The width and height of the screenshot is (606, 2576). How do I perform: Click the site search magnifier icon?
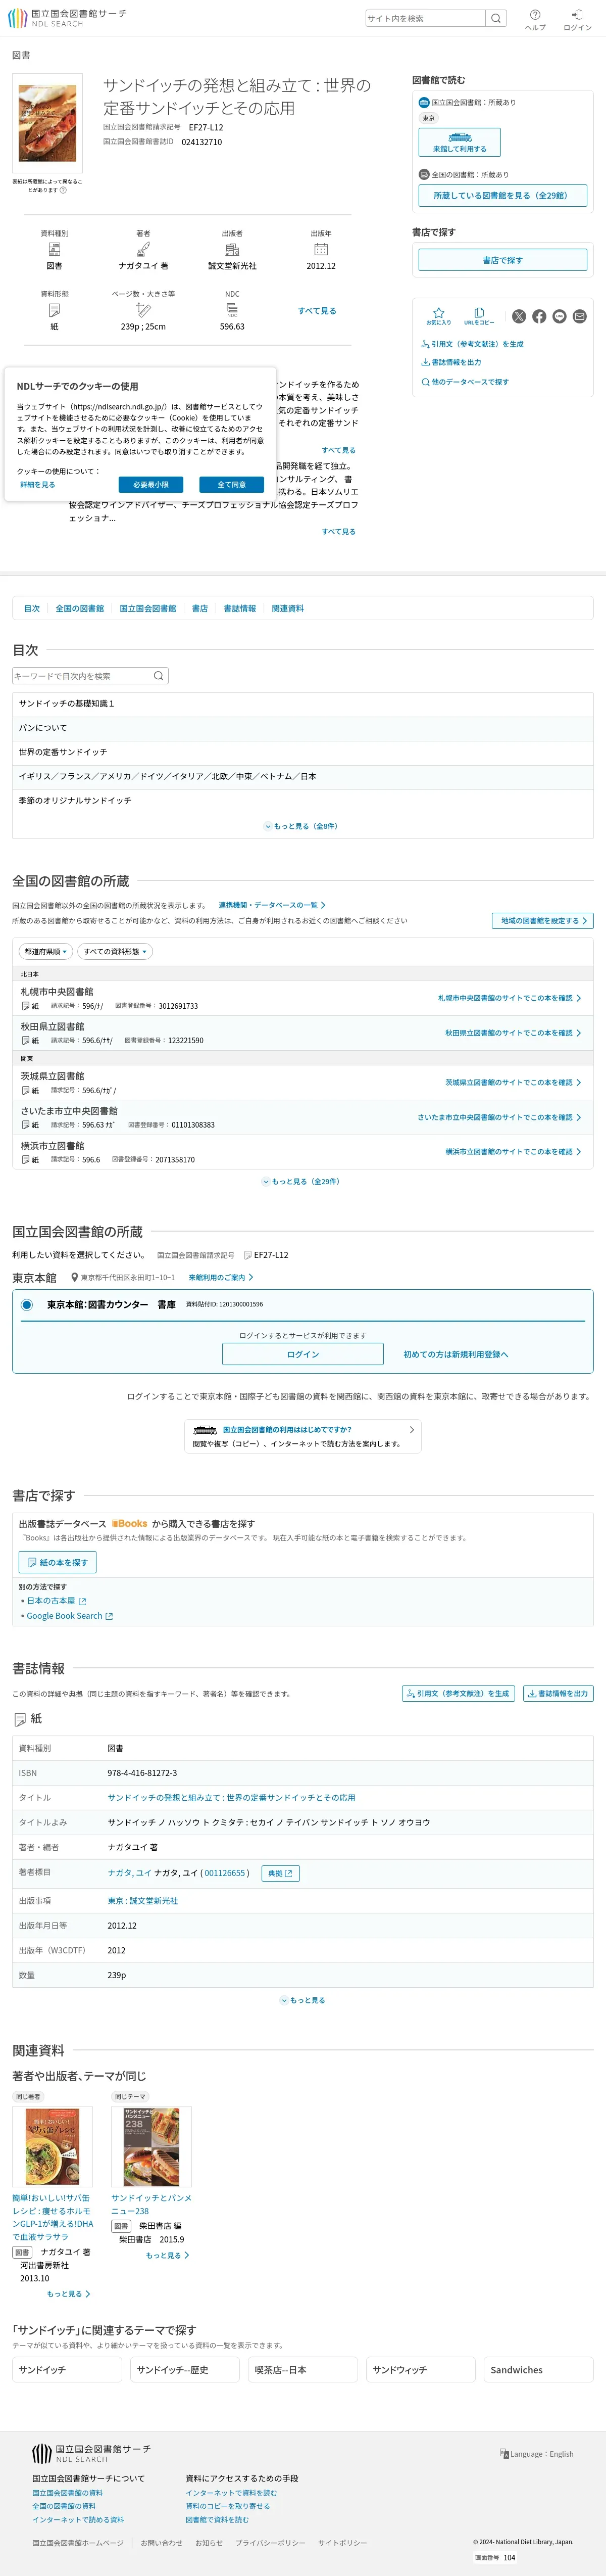click(496, 18)
